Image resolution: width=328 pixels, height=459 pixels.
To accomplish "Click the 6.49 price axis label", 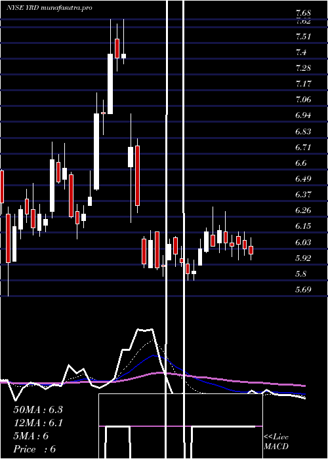I will pyautogui.click(x=303, y=179).
